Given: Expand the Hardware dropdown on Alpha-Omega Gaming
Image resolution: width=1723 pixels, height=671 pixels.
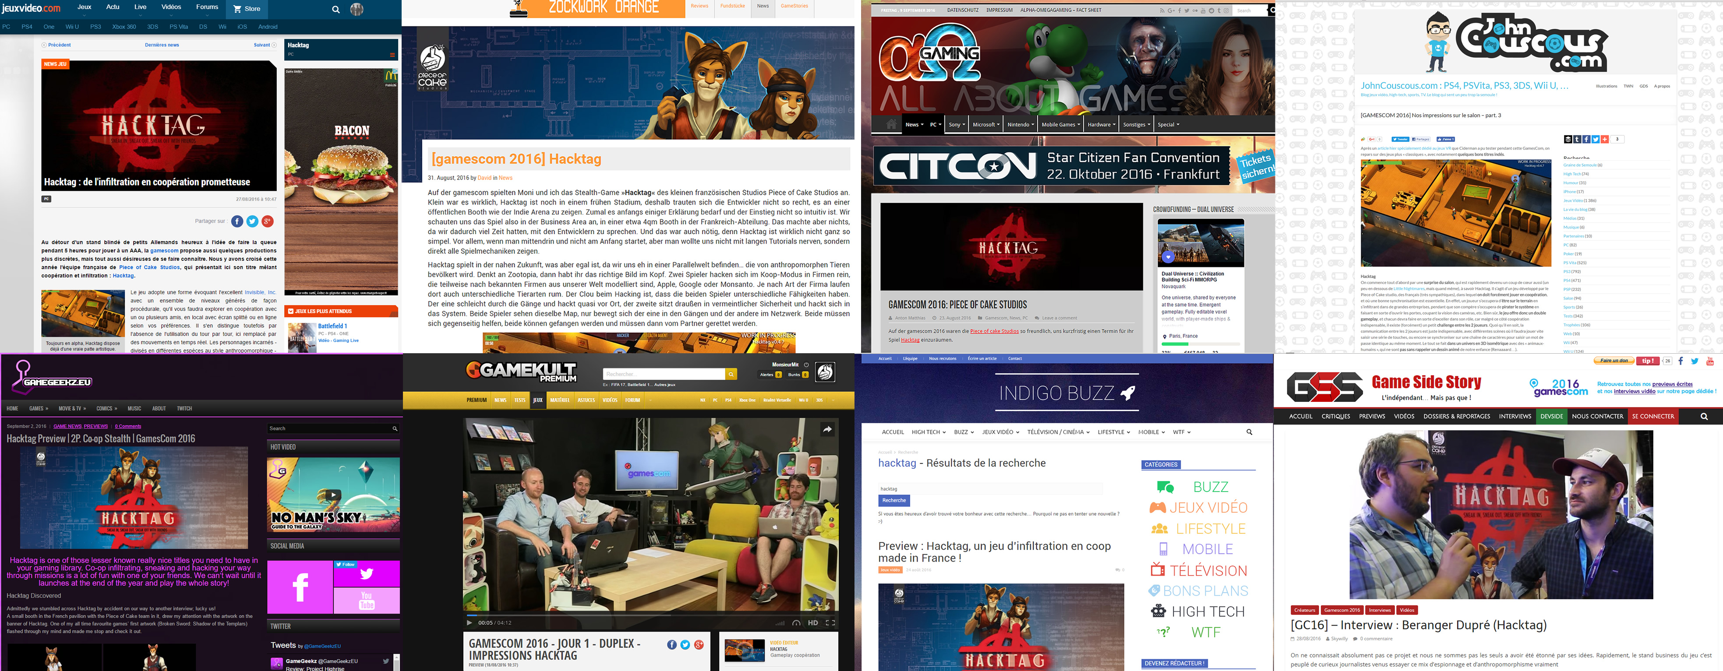Looking at the screenshot, I should tap(1102, 124).
